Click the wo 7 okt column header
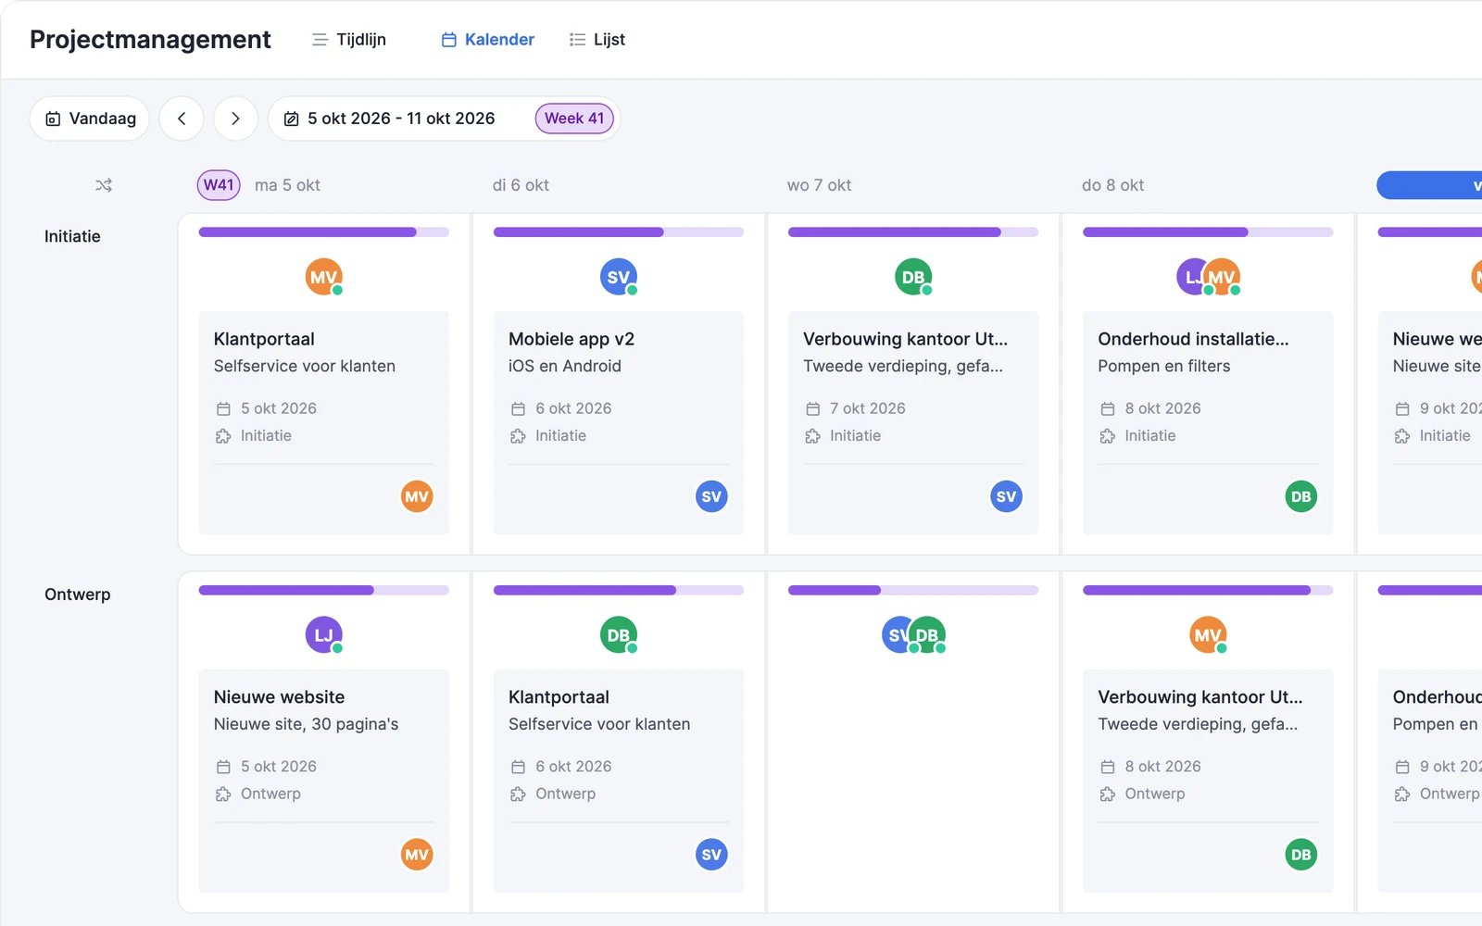The image size is (1482, 926). click(819, 185)
